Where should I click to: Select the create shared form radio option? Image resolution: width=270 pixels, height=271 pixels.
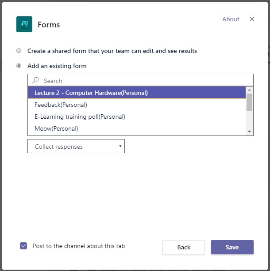click(19, 51)
